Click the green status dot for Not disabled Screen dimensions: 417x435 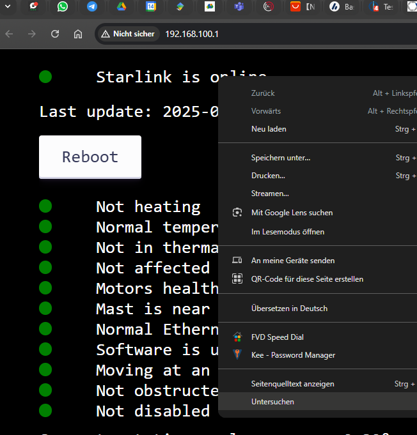[x=45, y=411]
